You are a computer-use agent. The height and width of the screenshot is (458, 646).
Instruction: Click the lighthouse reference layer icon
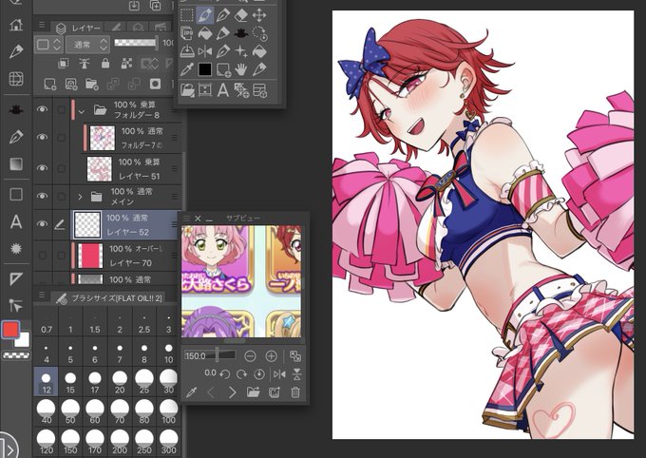click(85, 63)
